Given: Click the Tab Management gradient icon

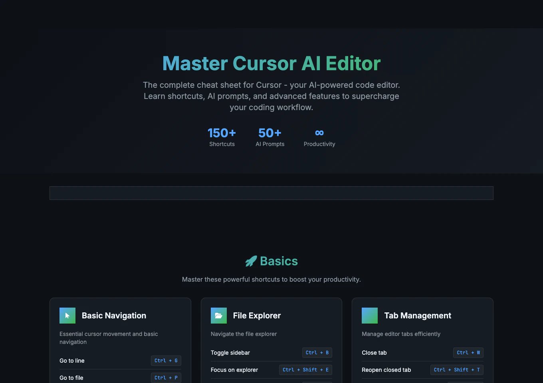Looking at the screenshot, I should [369, 316].
